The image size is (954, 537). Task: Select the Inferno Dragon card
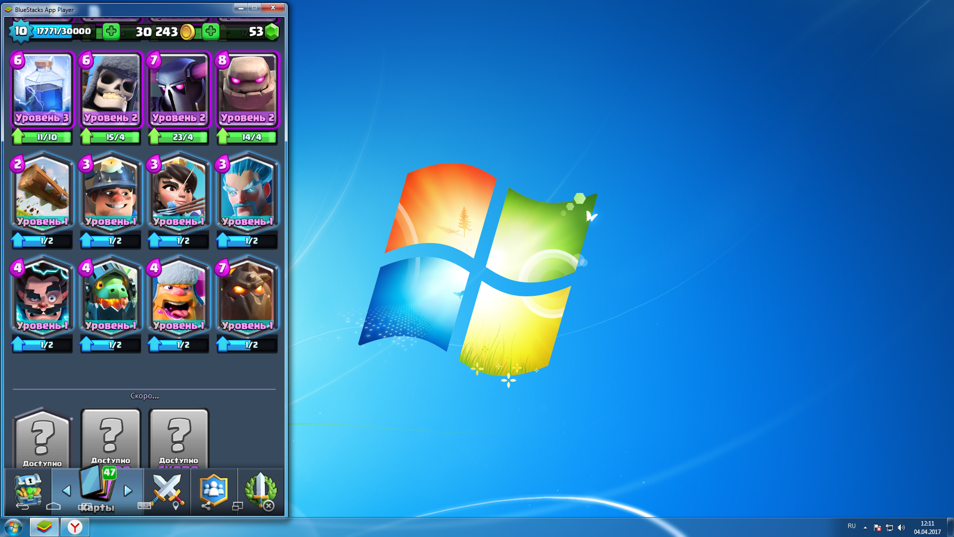pos(110,297)
